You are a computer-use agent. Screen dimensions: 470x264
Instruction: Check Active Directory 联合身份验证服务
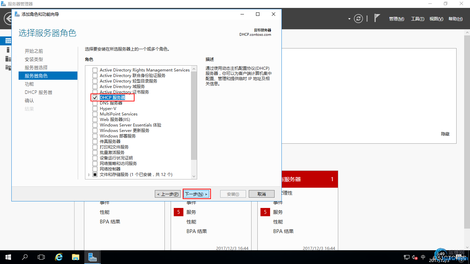pos(95,76)
